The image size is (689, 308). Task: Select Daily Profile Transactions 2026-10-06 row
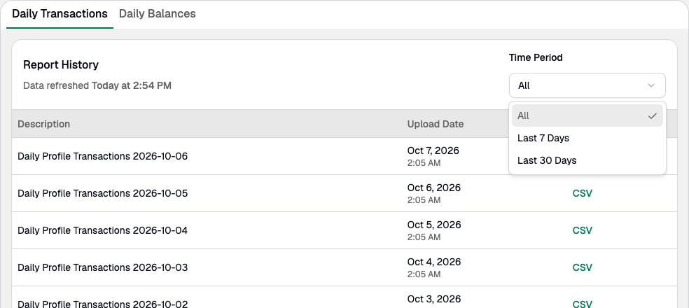coord(344,156)
